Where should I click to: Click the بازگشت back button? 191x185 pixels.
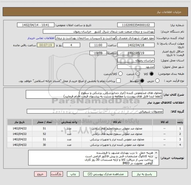coord(57,174)
